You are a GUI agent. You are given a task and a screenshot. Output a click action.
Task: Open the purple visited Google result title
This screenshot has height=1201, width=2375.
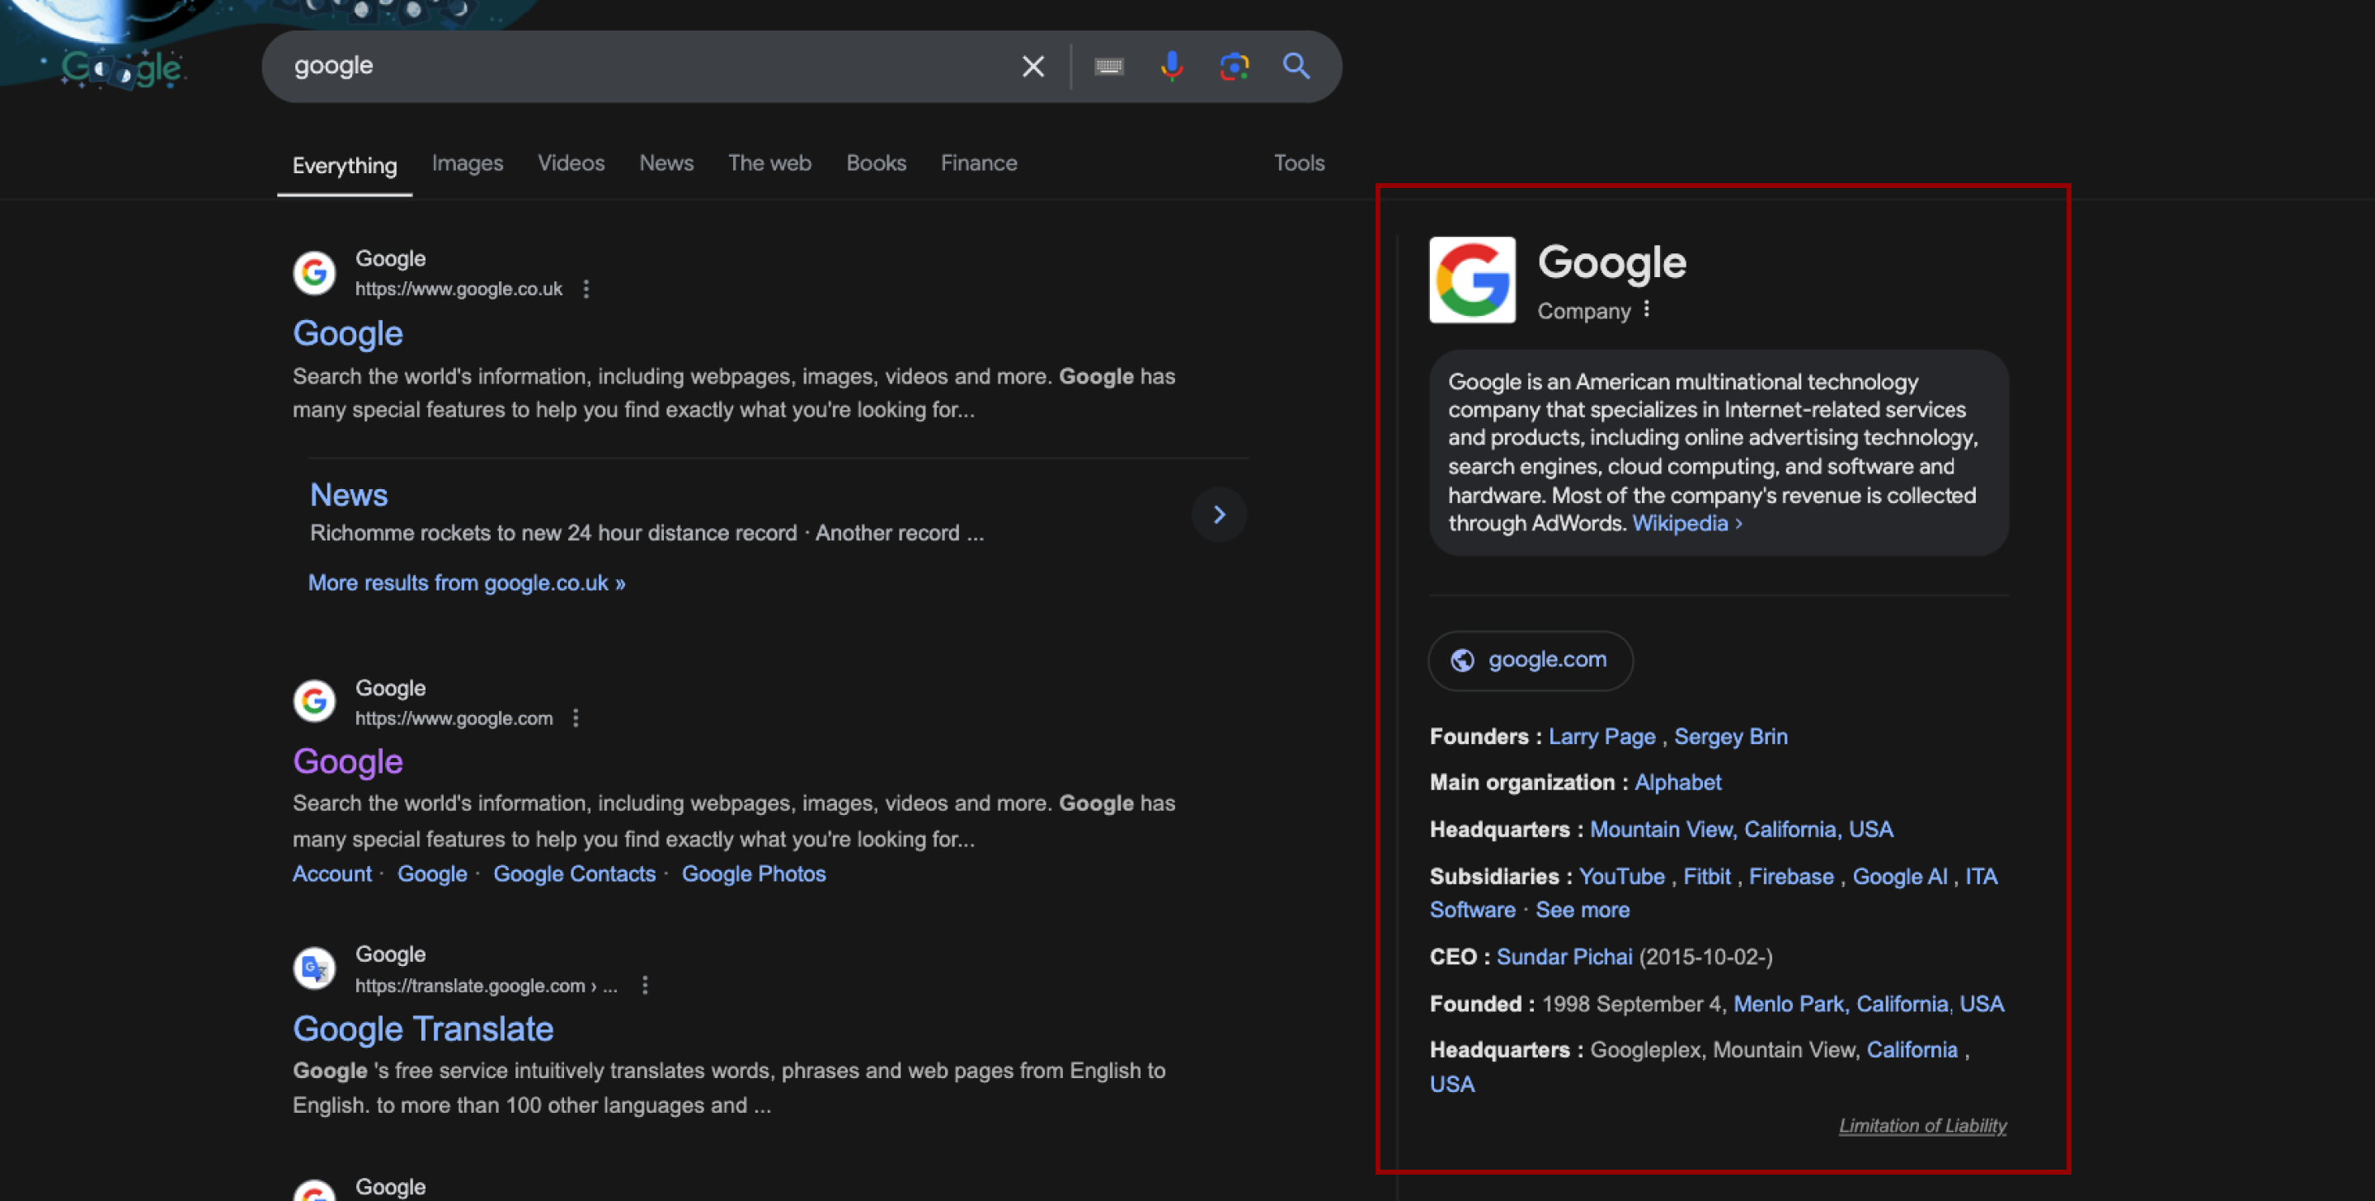pyautogui.click(x=347, y=762)
